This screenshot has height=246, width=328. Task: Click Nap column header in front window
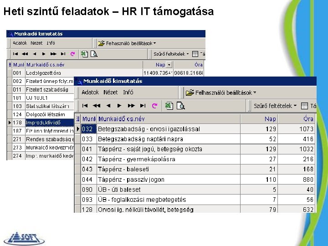pos(259,119)
